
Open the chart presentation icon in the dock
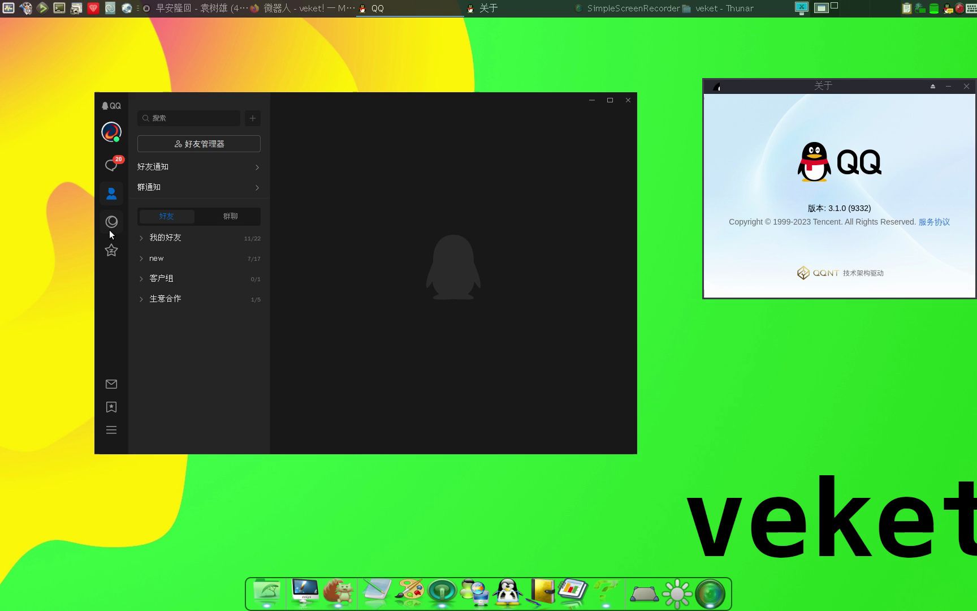[x=573, y=591]
